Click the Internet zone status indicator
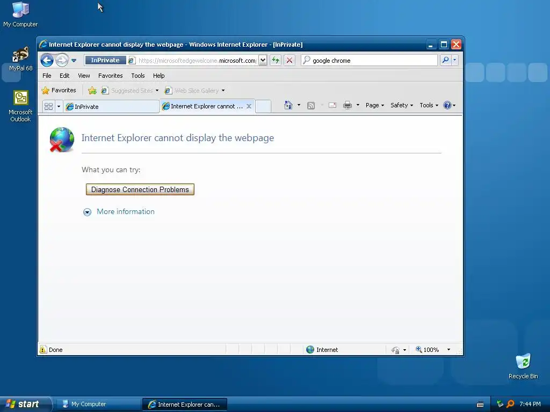 point(322,350)
